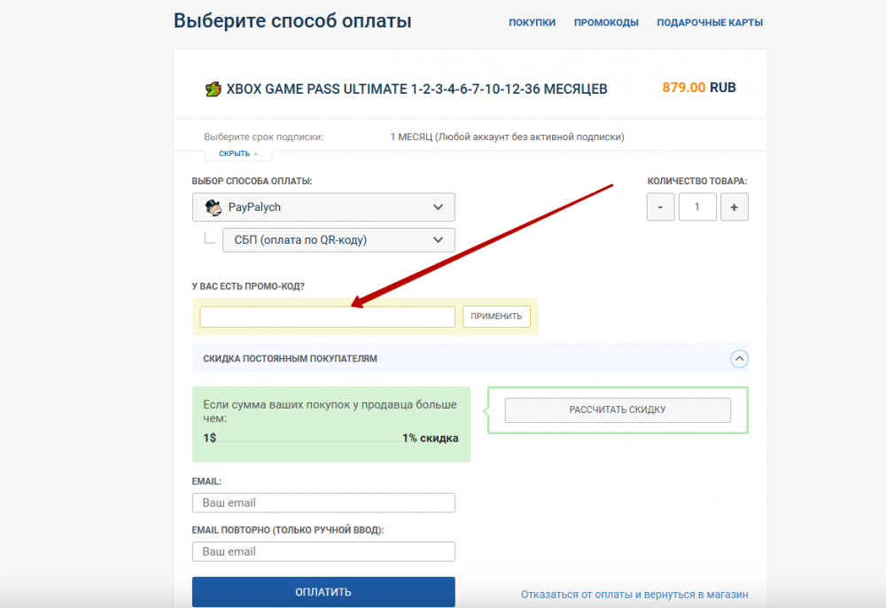Collapse the regular-customer discount section with the circular chevron
Viewport: 886px width, 608px height.
click(739, 359)
